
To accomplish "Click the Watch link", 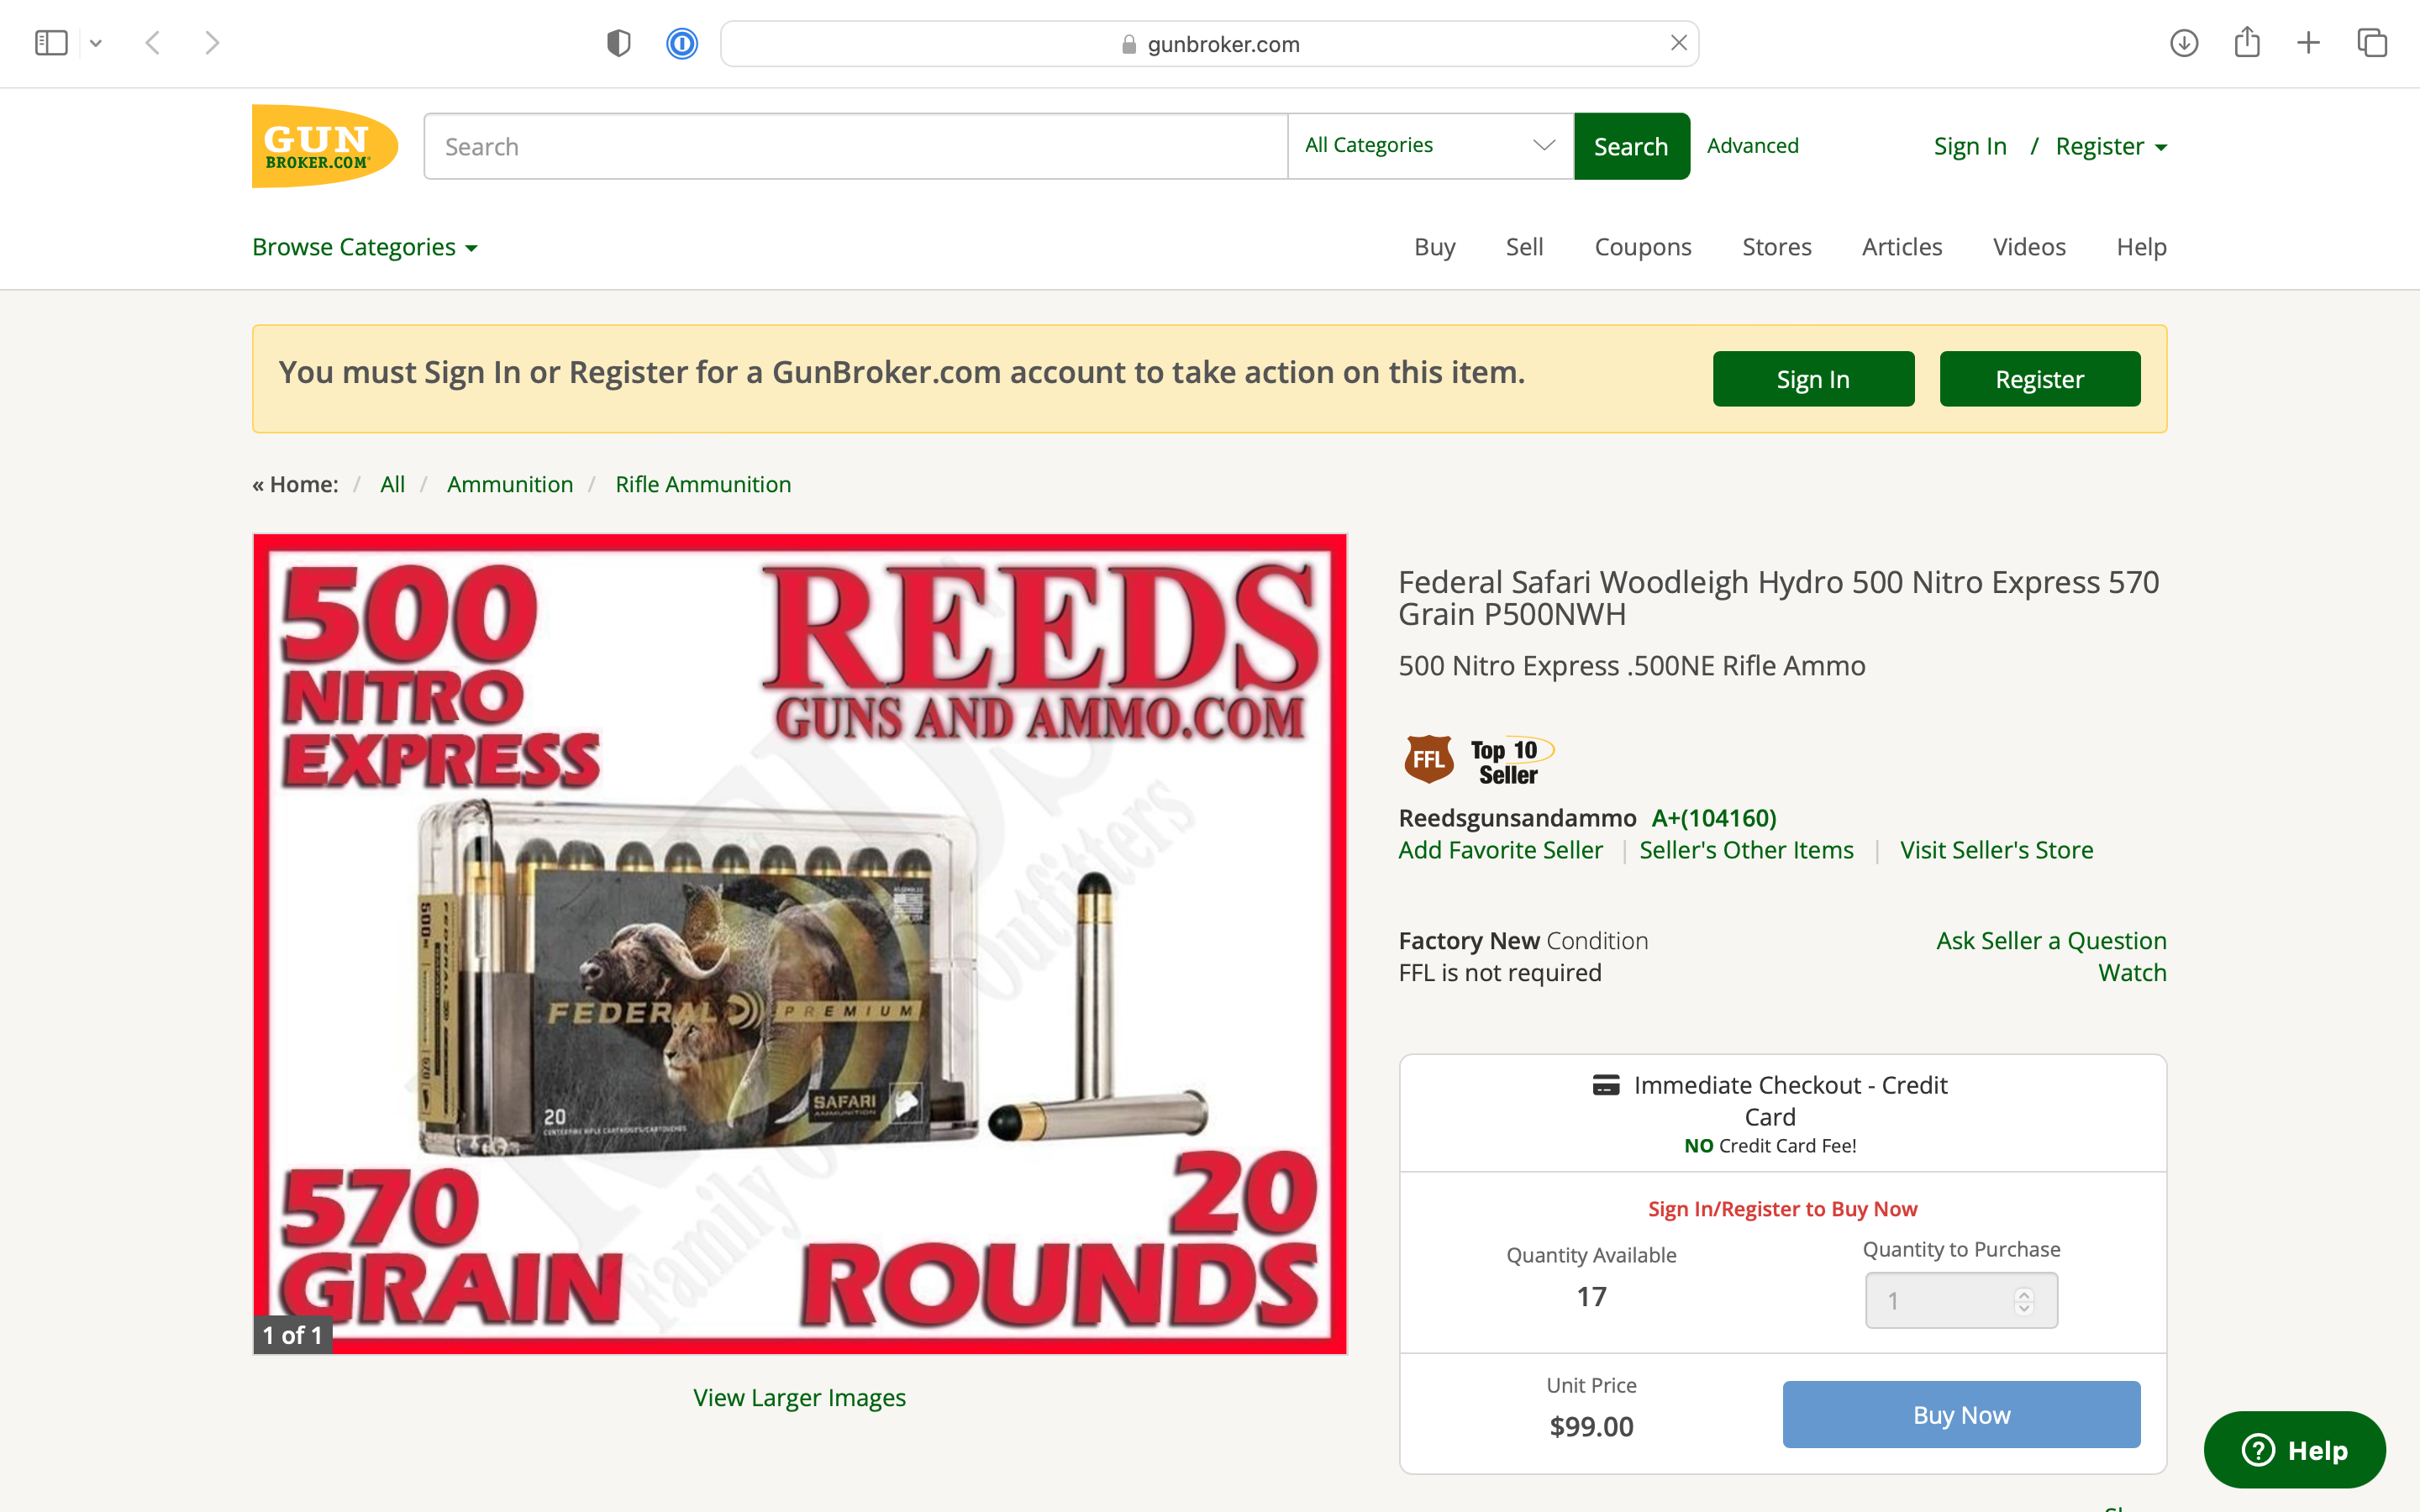I will tap(2132, 973).
